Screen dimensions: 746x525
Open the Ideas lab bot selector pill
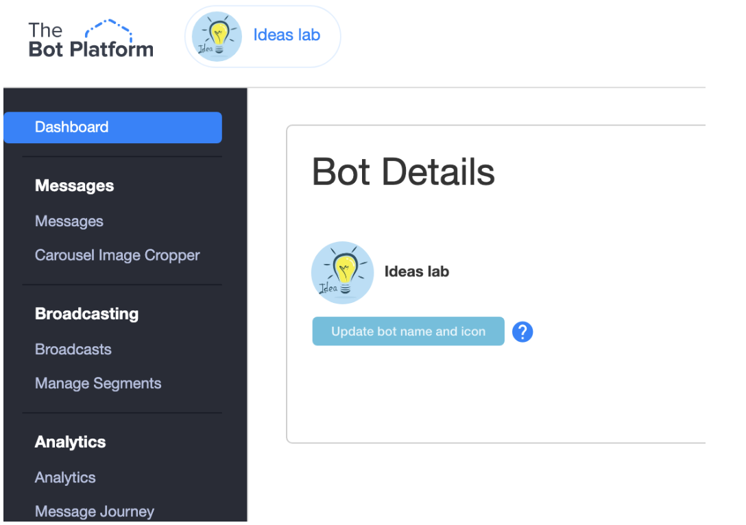[263, 36]
